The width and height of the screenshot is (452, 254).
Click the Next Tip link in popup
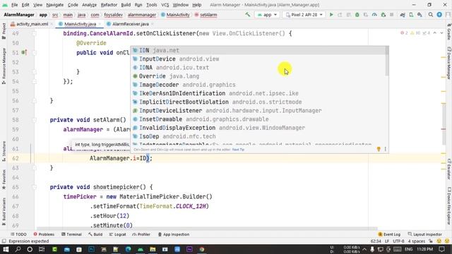[238, 150]
